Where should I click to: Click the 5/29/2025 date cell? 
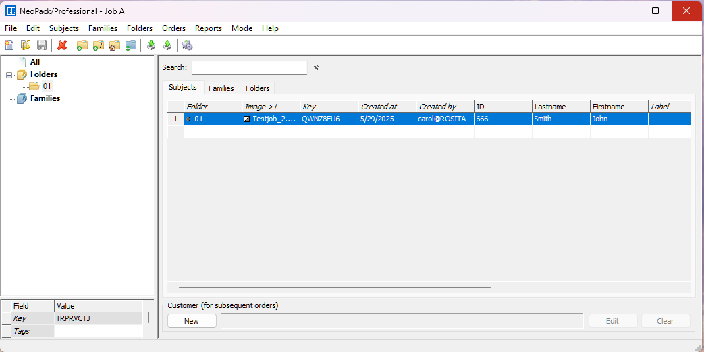(387, 119)
